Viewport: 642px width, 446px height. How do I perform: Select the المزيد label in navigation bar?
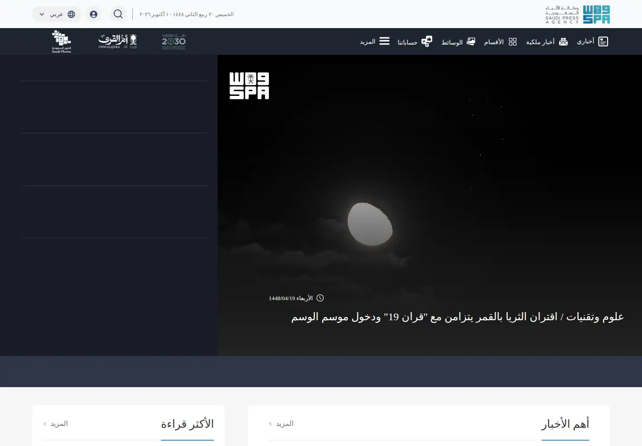coord(367,42)
